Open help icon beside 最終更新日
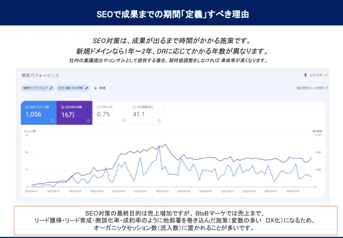The width and height of the screenshot is (343, 238). 327,88
